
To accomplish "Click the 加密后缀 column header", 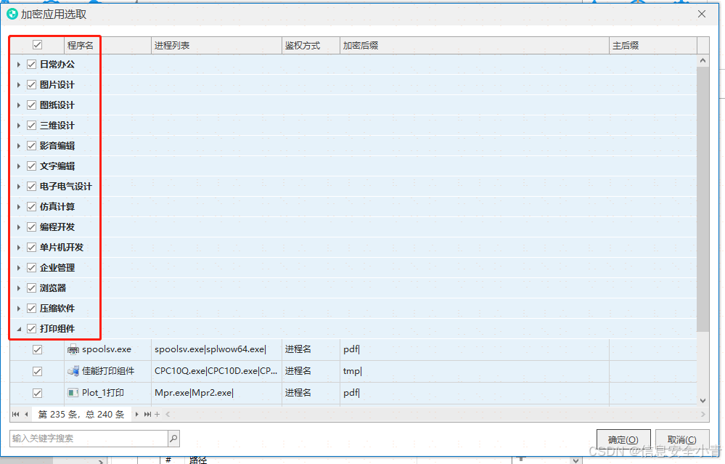I will (x=474, y=46).
